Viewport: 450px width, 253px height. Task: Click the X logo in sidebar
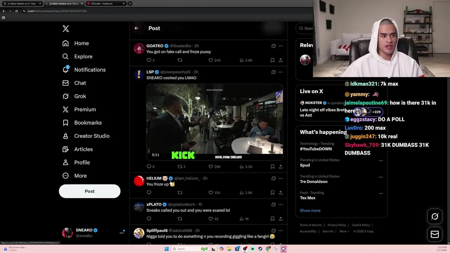click(x=66, y=29)
